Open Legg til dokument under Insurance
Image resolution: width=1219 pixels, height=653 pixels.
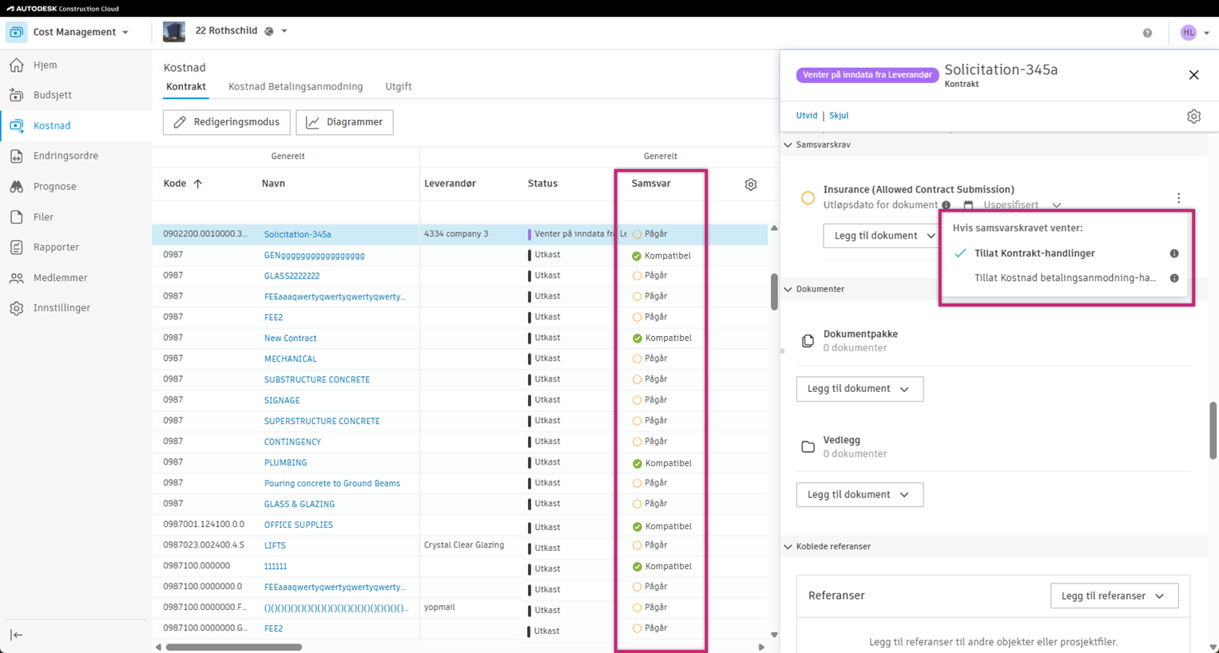pyautogui.click(x=884, y=236)
